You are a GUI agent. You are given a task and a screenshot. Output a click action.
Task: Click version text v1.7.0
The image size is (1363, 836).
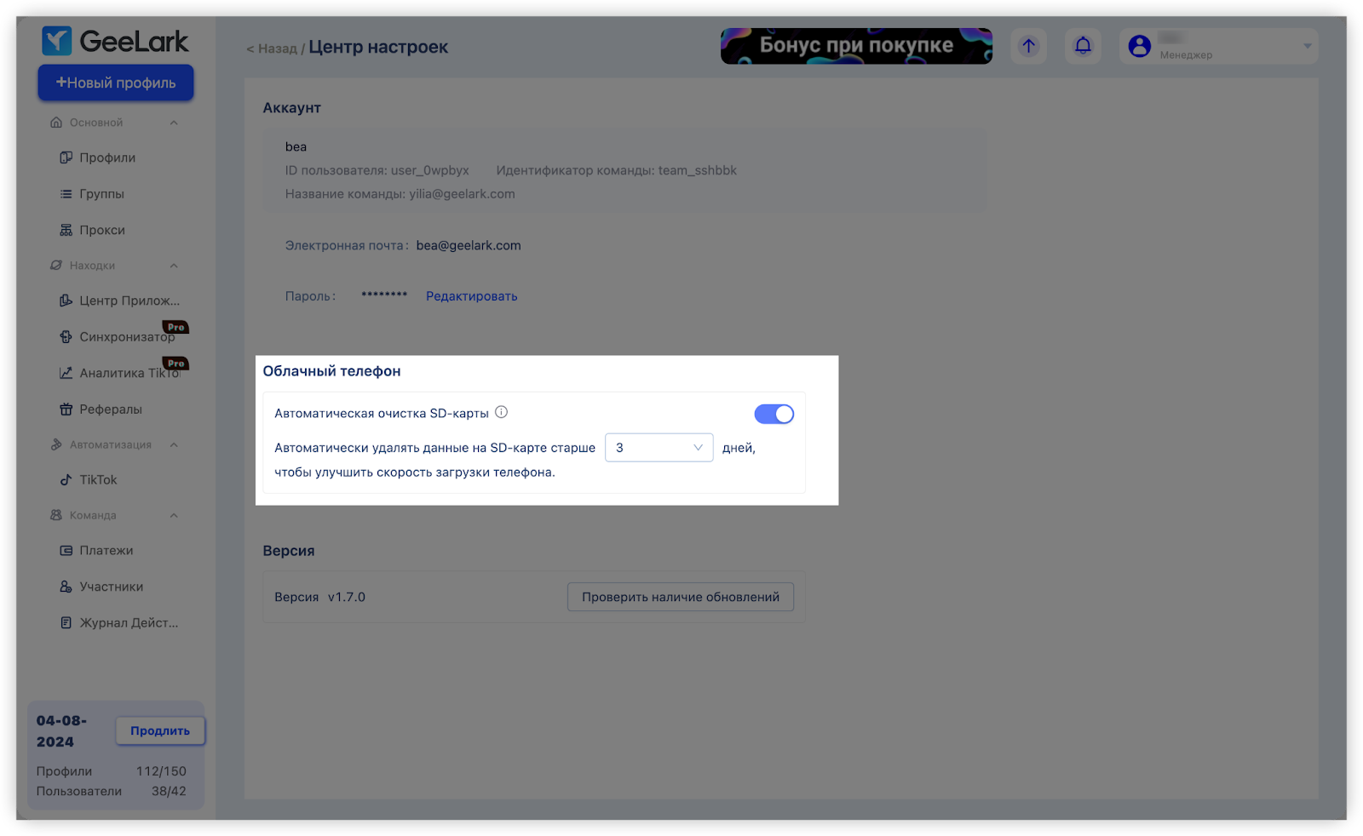pos(347,597)
